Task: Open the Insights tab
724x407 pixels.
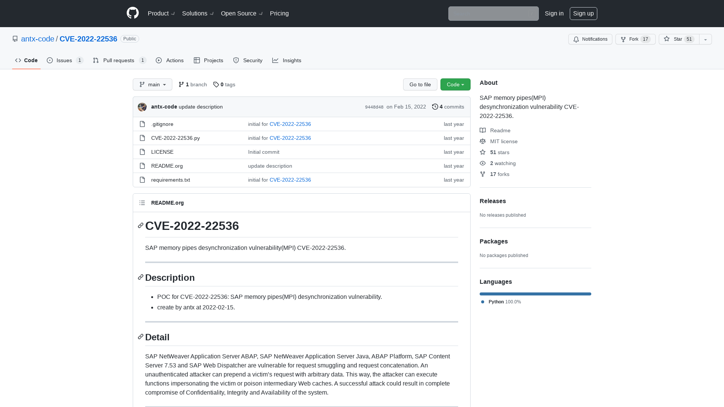Action: click(x=287, y=60)
